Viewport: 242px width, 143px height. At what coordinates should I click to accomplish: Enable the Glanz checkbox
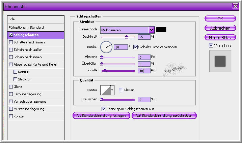tap(11, 87)
